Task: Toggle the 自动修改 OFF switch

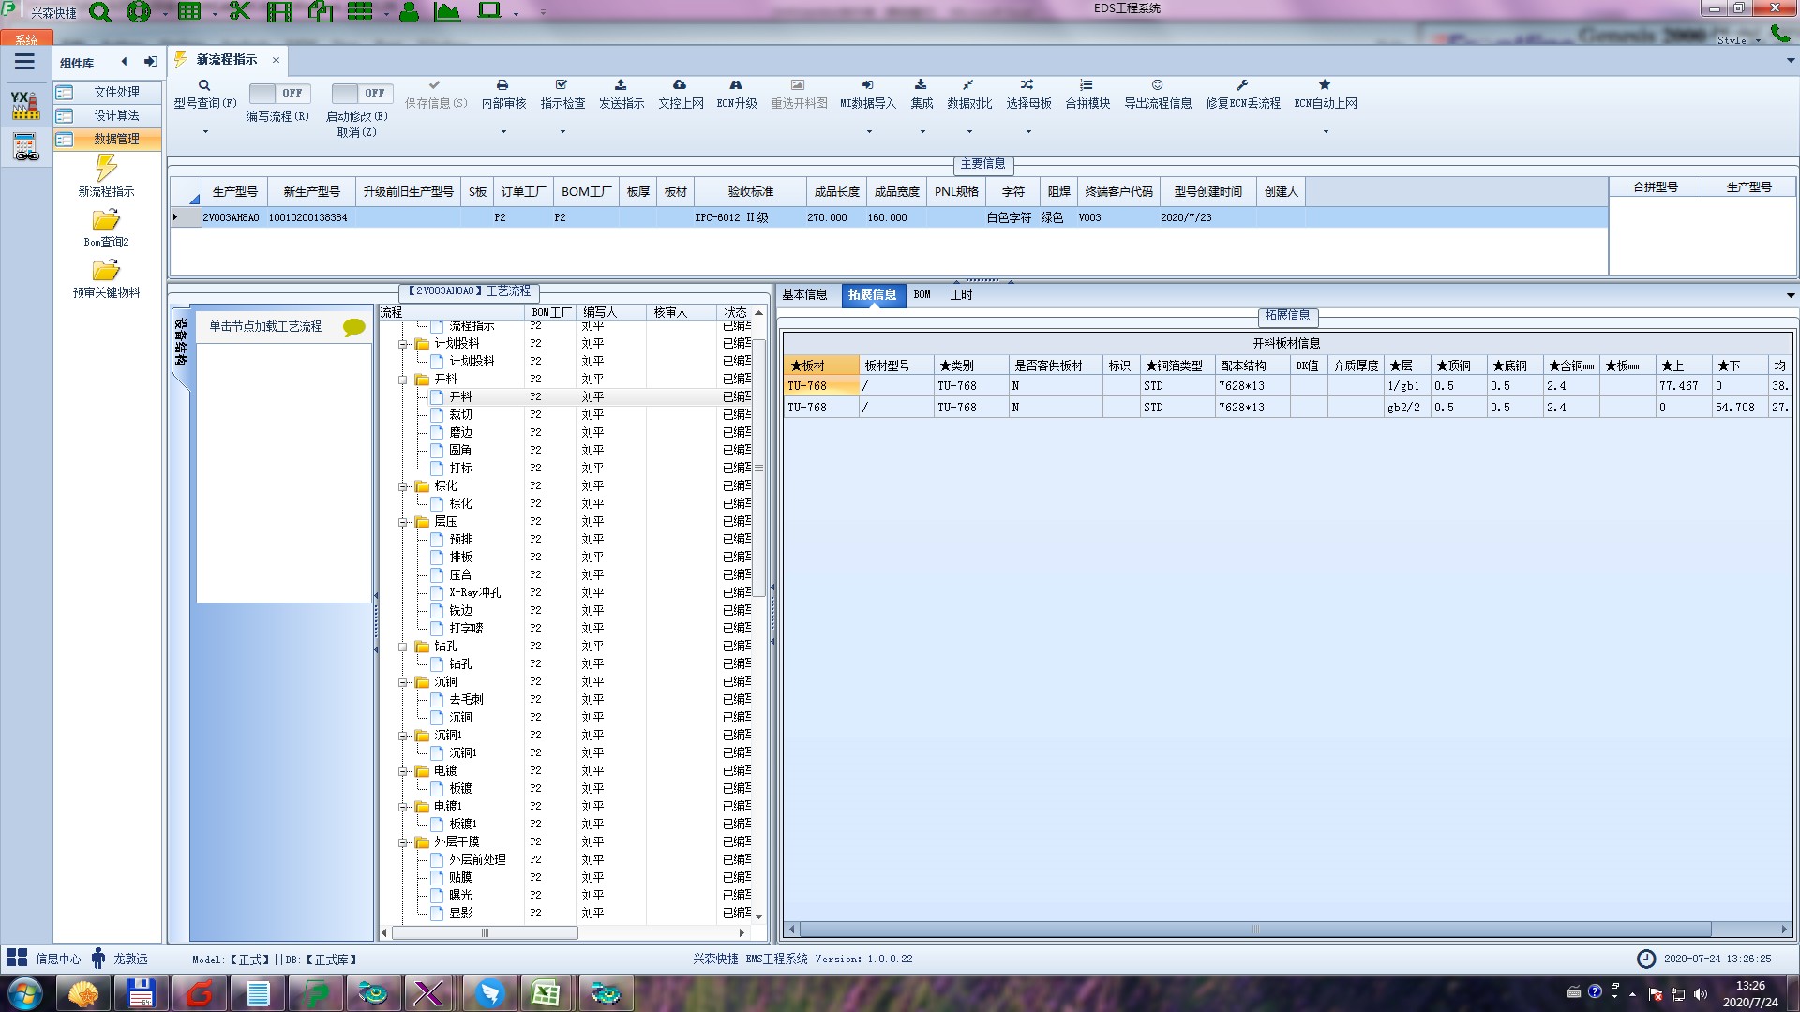Action: (360, 94)
